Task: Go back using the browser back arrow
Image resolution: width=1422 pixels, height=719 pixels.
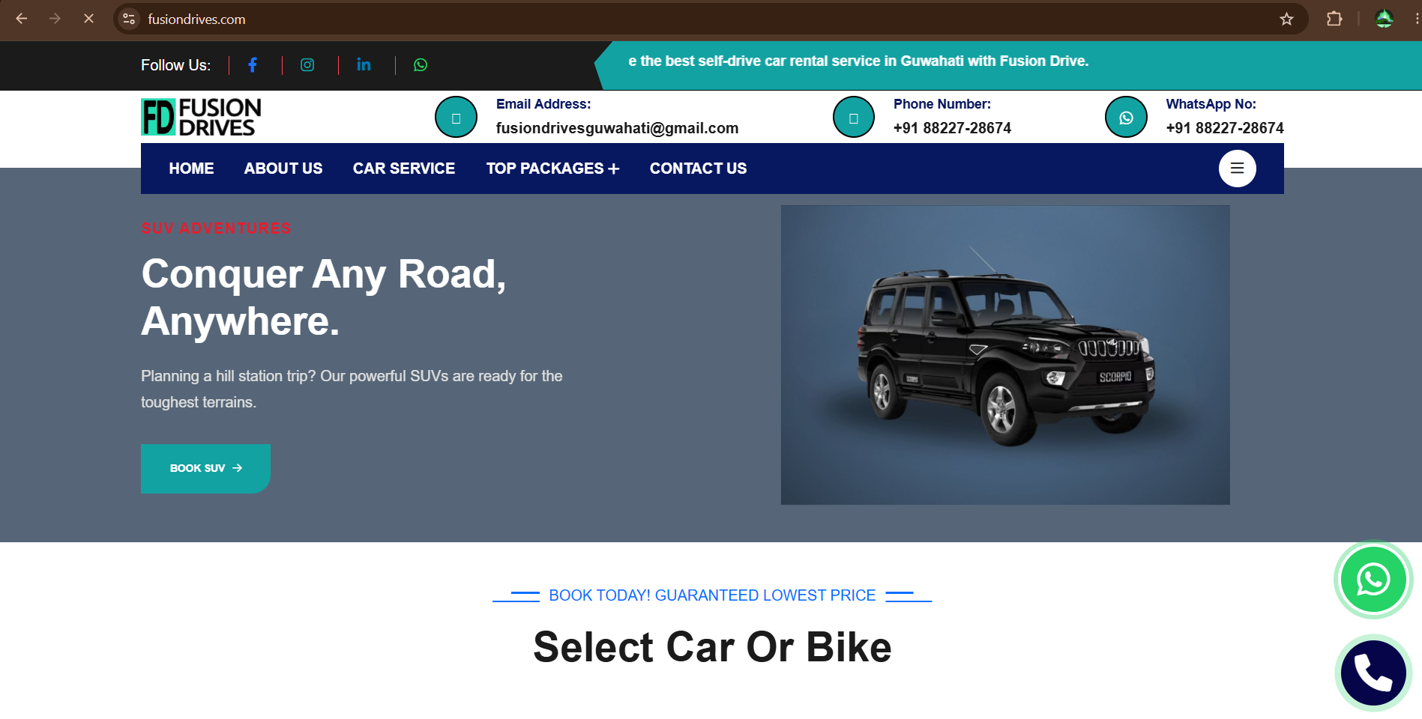Action: tap(22, 19)
